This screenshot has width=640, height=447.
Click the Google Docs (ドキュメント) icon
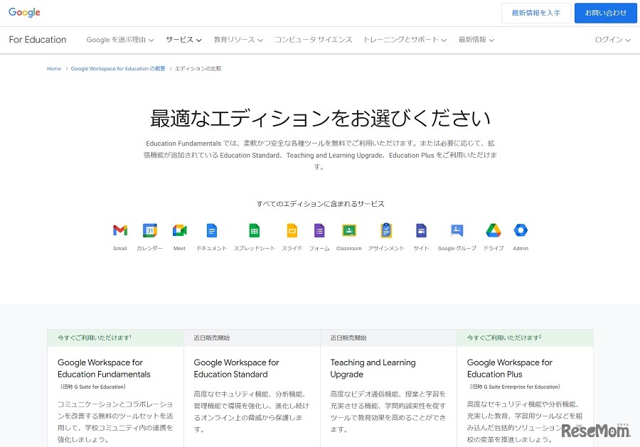coord(211,230)
